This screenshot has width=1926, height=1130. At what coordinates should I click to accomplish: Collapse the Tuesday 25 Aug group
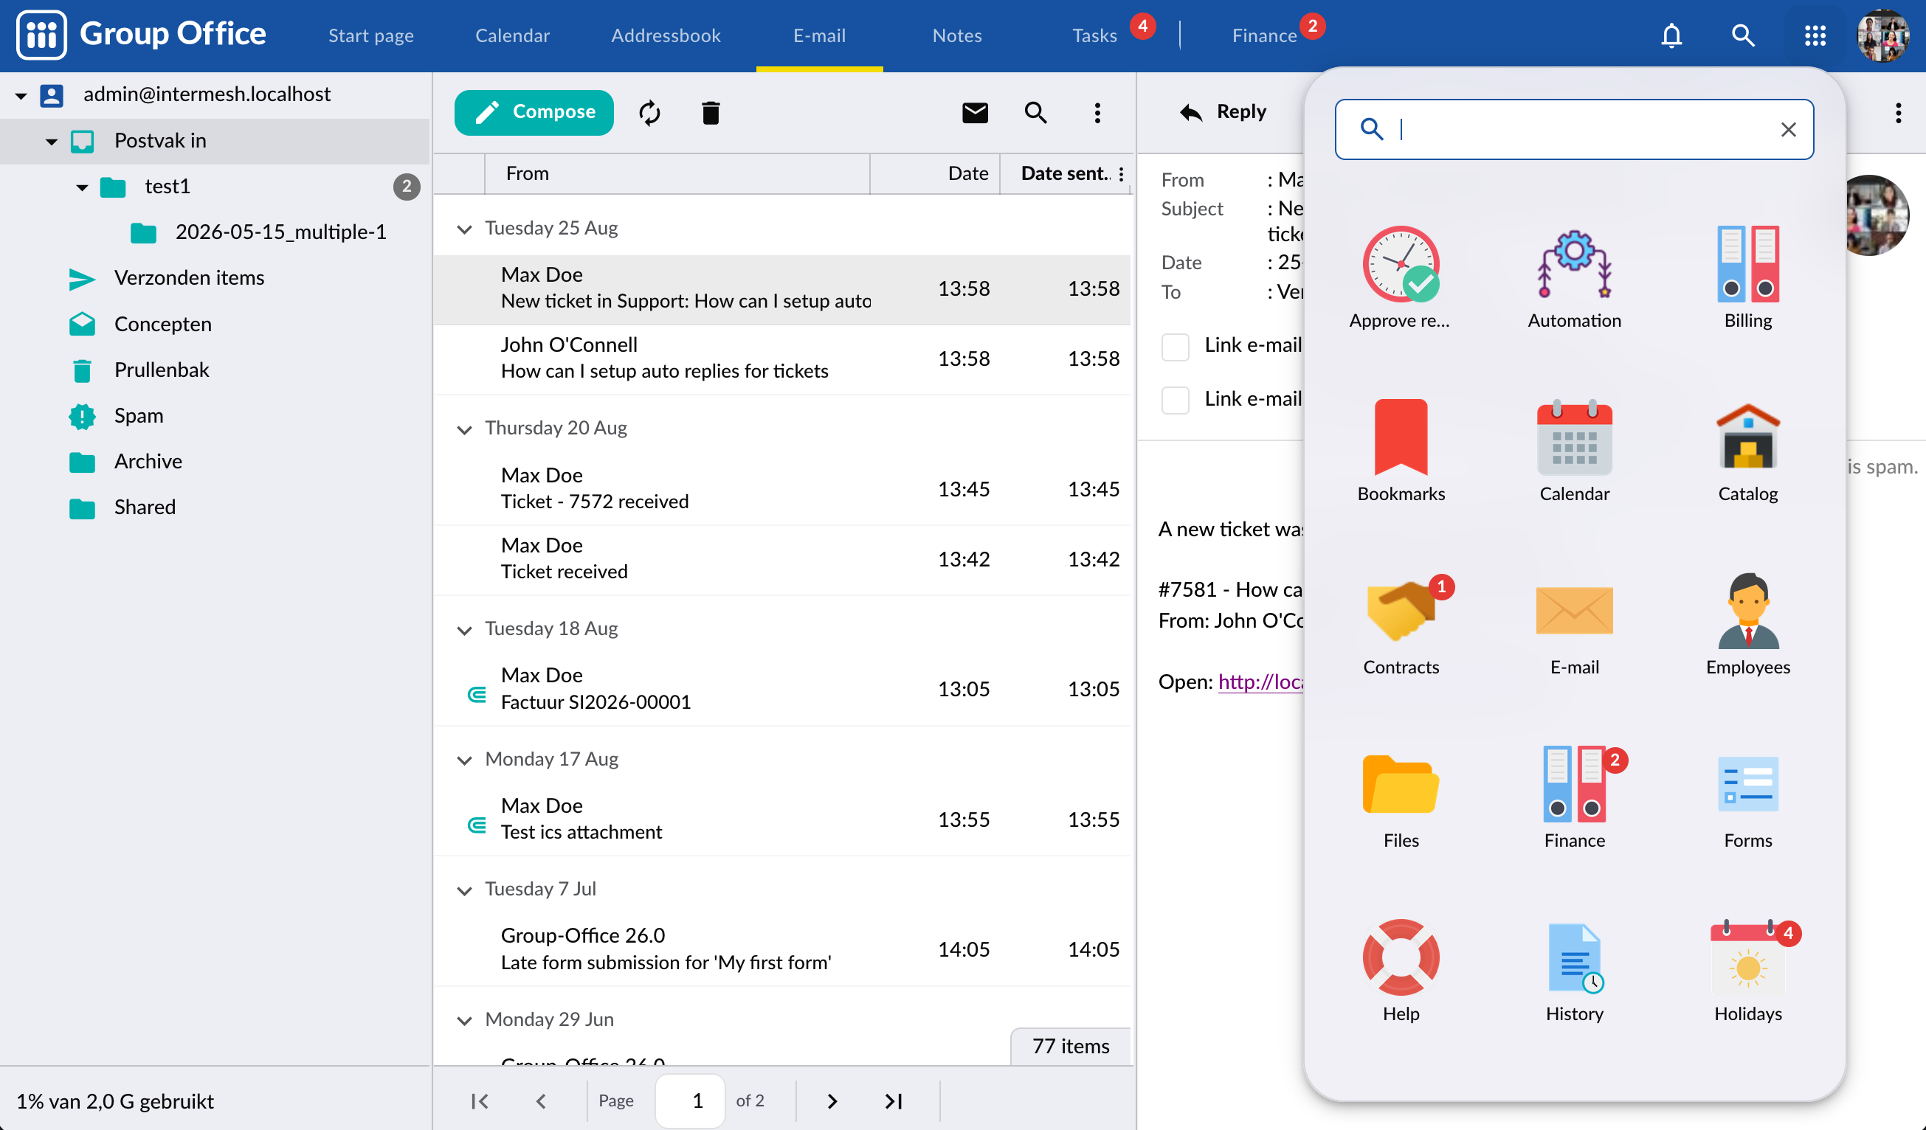[464, 229]
